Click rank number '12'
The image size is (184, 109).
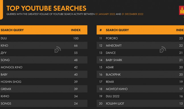pyautogui.click(x=101, y=46)
